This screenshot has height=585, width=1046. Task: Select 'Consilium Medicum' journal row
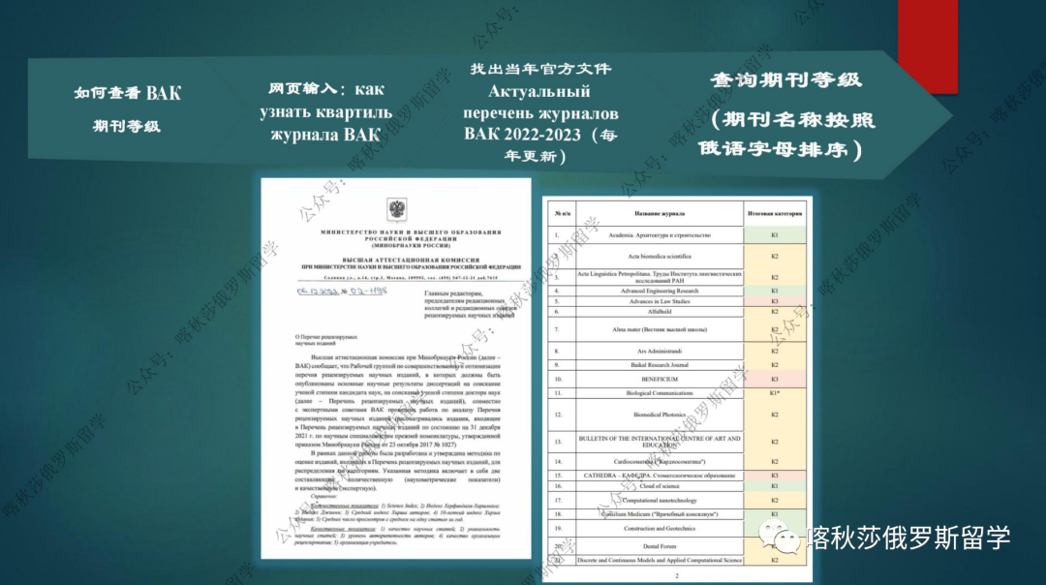(x=677, y=514)
